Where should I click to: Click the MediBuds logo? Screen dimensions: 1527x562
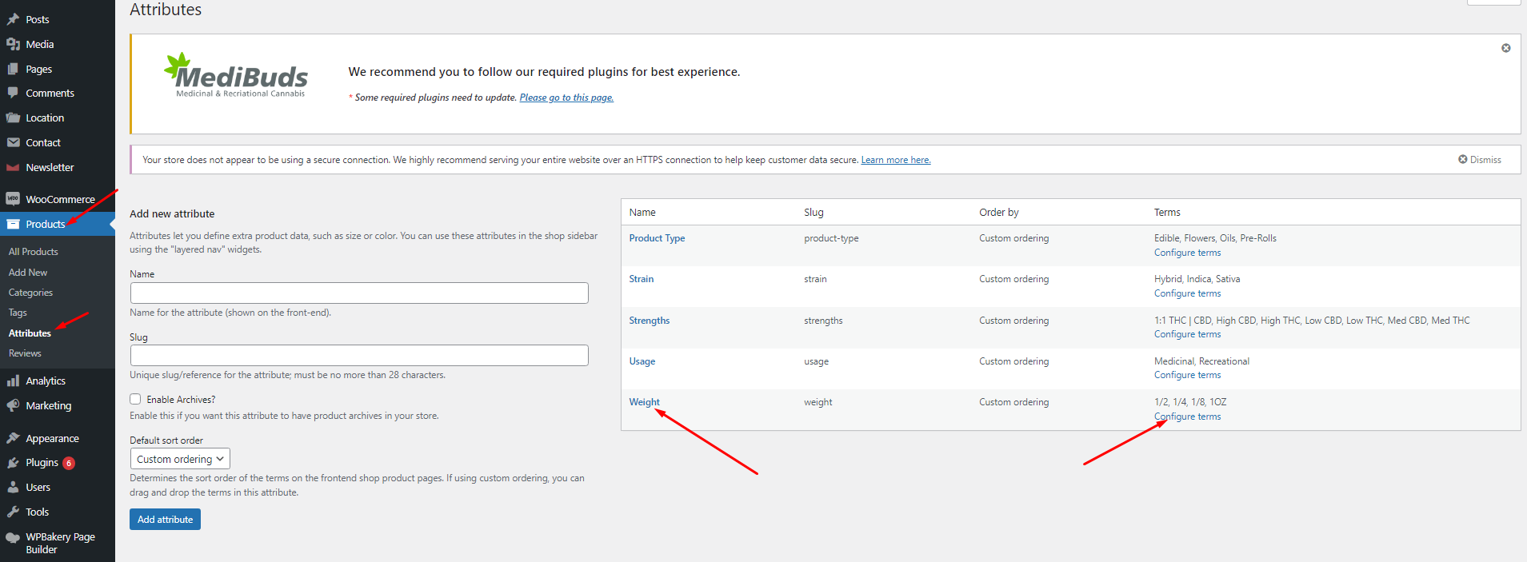click(x=236, y=76)
